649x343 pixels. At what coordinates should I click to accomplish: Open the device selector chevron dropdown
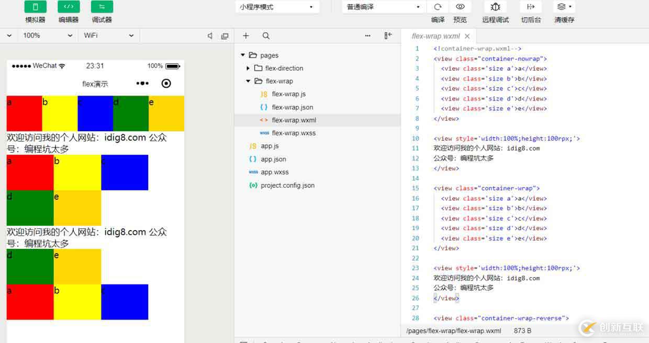coord(9,36)
